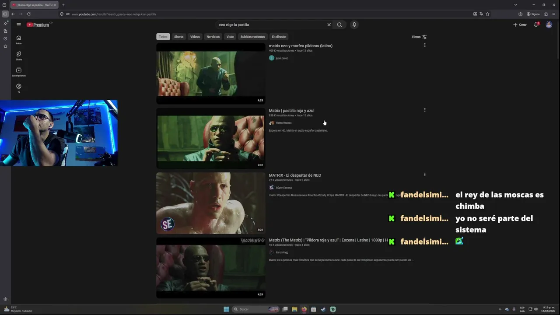Open the tracking protection shield icon
This screenshot has height=315, width=560.
pos(62,14)
